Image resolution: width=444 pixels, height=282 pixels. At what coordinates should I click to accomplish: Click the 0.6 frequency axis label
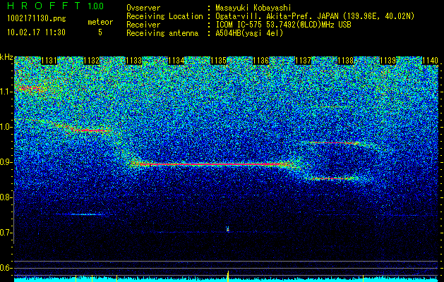click(6, 268)
